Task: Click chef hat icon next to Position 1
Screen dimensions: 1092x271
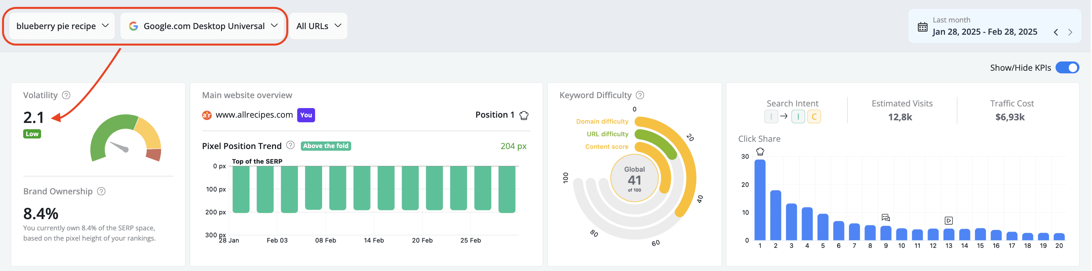Action: 524,115
